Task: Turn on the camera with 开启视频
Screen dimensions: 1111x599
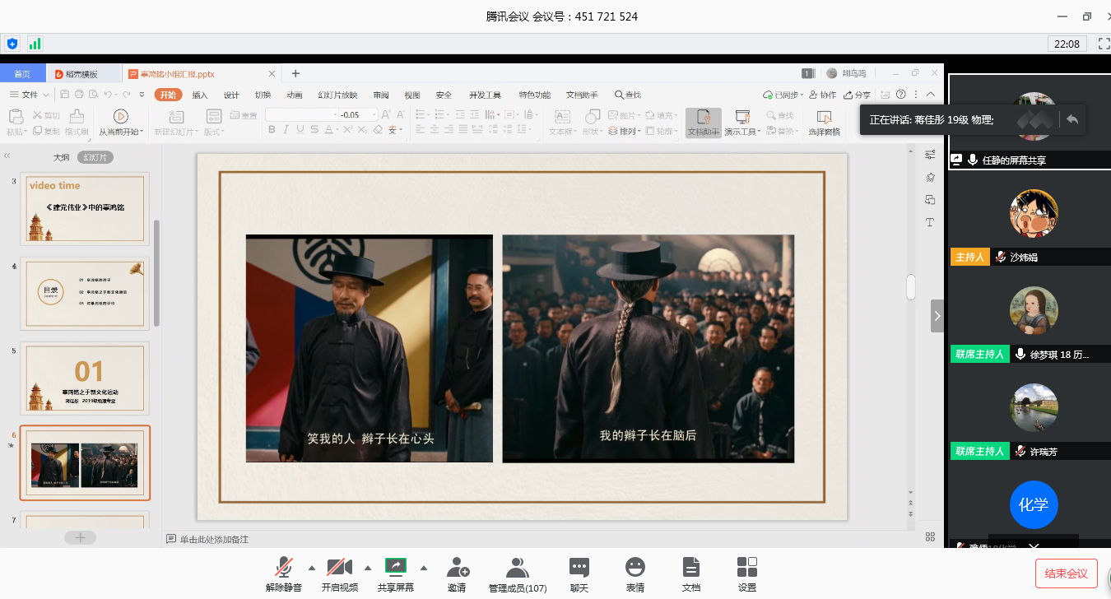Action: (x=340, y=574)
